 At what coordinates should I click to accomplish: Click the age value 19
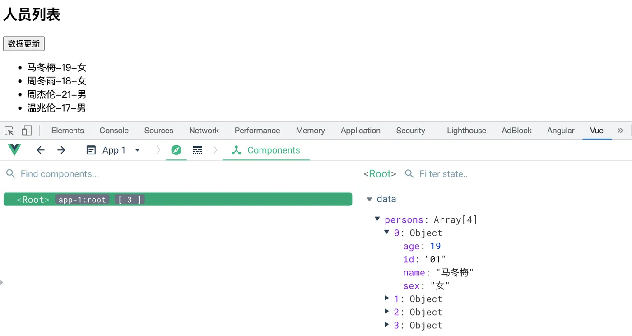(x=435, y=246)
